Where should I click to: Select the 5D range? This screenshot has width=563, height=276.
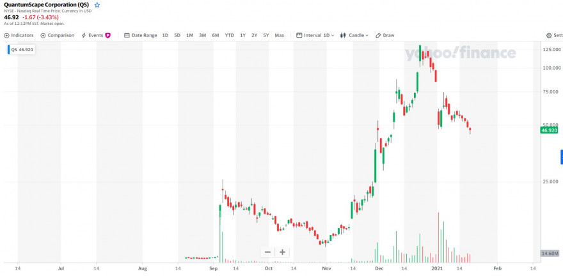(x=177, y=35)
